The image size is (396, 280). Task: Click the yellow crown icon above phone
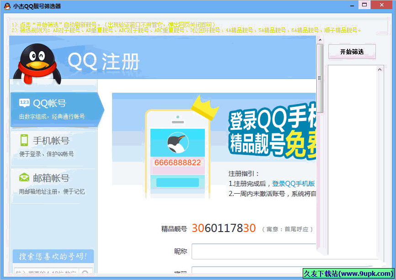(x=204, y=108)
